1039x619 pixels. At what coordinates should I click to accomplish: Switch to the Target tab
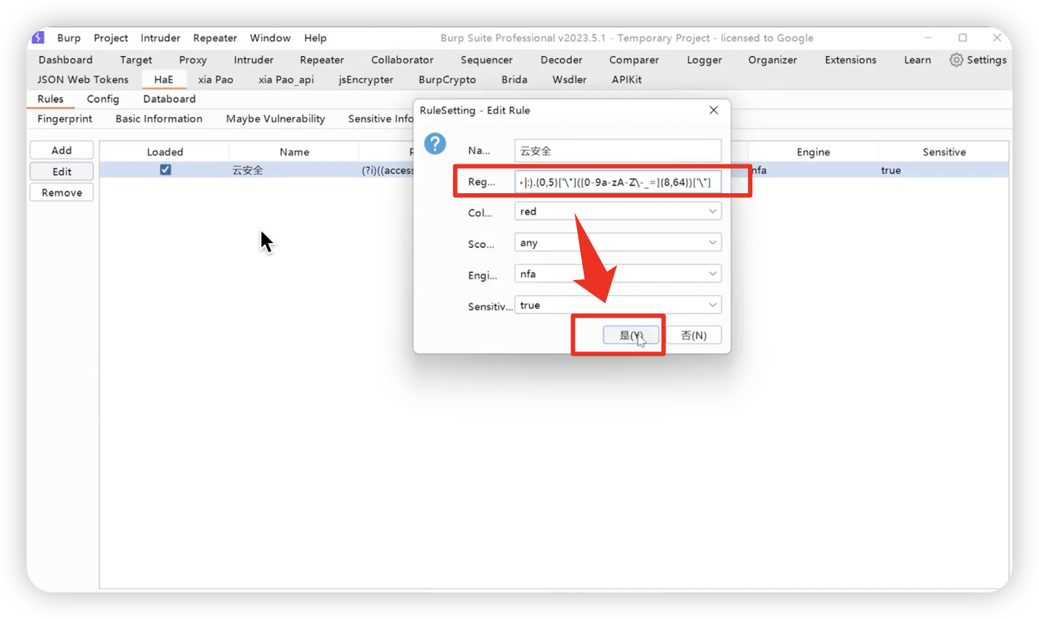pos(136,60)
